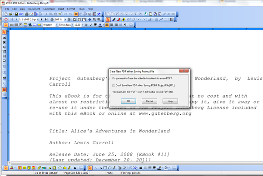263x176 pixels.
Task: Click the Pan hand move tool
Action: click(x=90, y=20)
